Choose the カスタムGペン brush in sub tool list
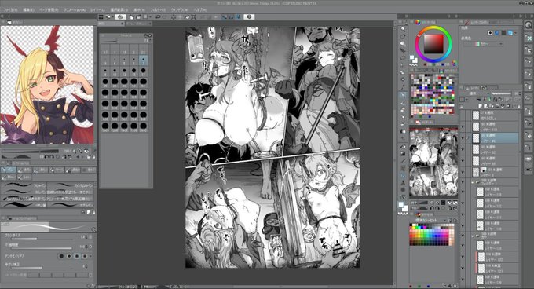This screenshot has height=289, width=534. (x=70, y=185)
